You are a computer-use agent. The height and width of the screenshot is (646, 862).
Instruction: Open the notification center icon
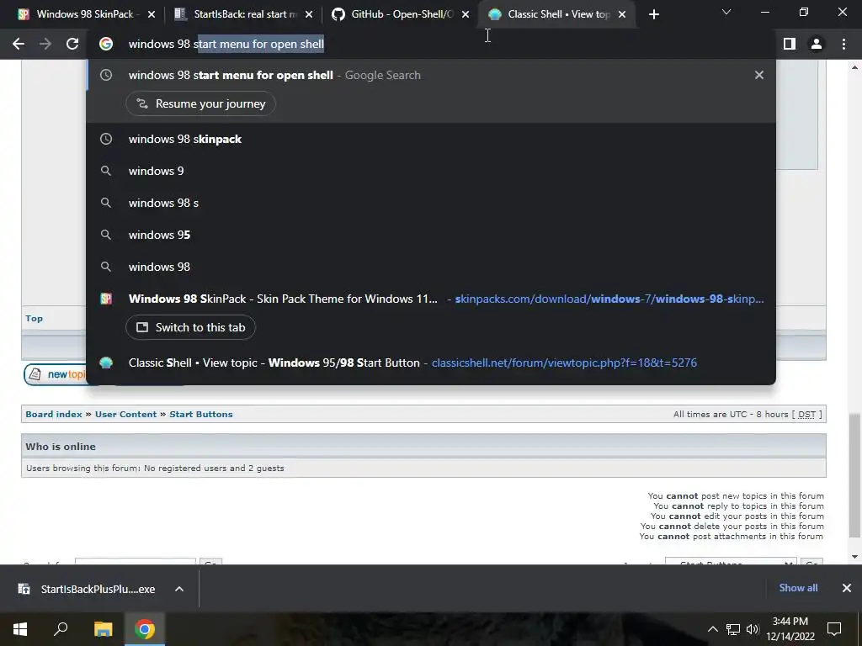coord(834,629)
